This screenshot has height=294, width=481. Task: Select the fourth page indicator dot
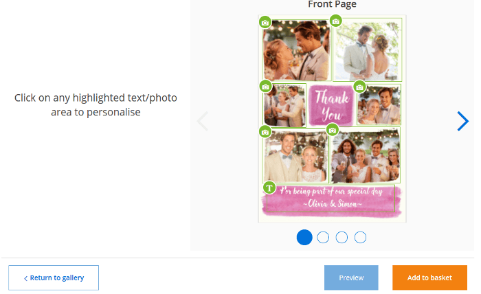(361, 237)
